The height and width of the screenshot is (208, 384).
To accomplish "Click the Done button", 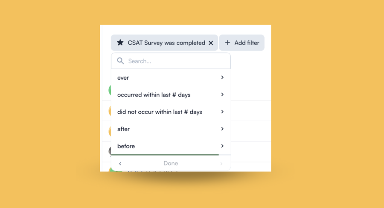I will pos(171,163).
